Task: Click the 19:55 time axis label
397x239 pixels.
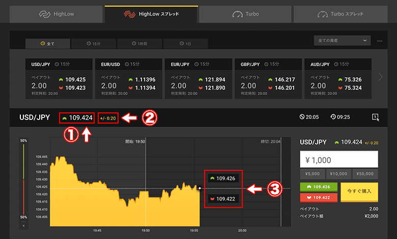Action: click(x=194, y=230)
